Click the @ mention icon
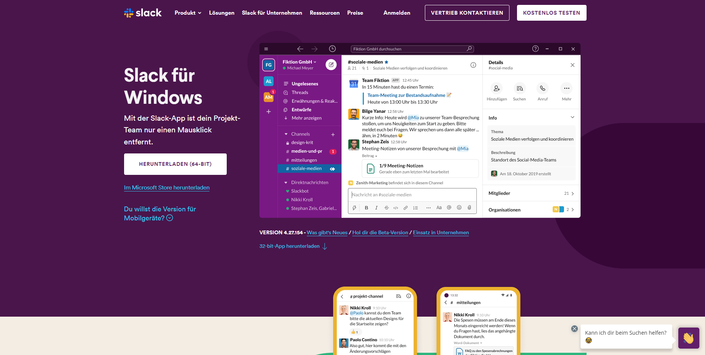The image size is (705, 355). [449, 208]
